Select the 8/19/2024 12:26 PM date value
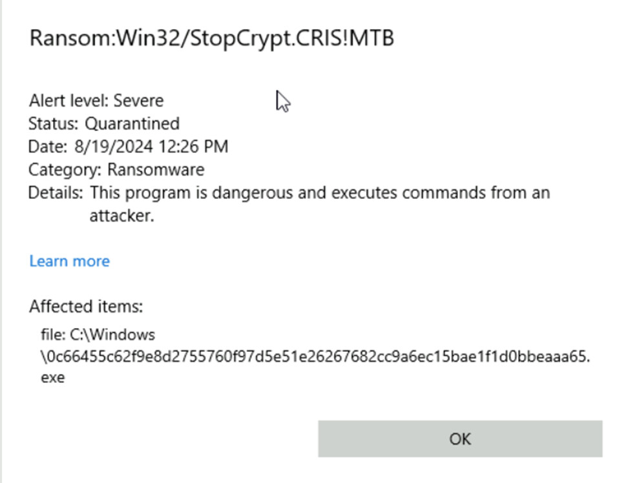 pos(151,147)
